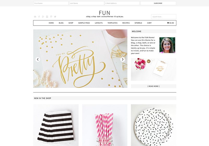Open the Instagram social icon
This screenshot has height=146, width=209.
point(47,17)
